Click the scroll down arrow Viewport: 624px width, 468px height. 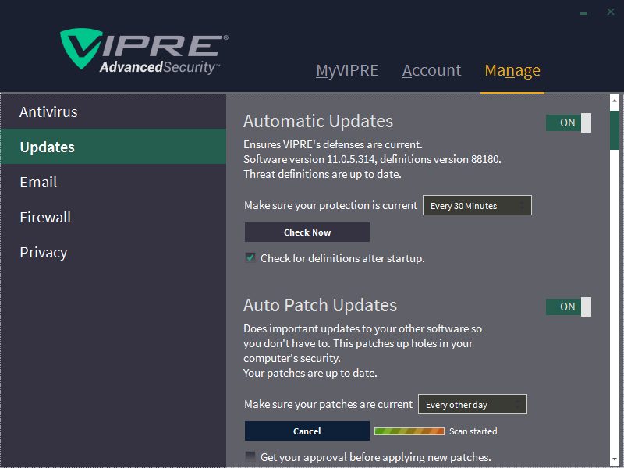coord(615,459)
